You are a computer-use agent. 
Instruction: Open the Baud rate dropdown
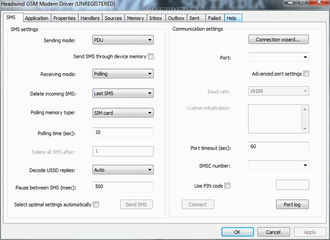pyautogui.click(x=278, y=91)
